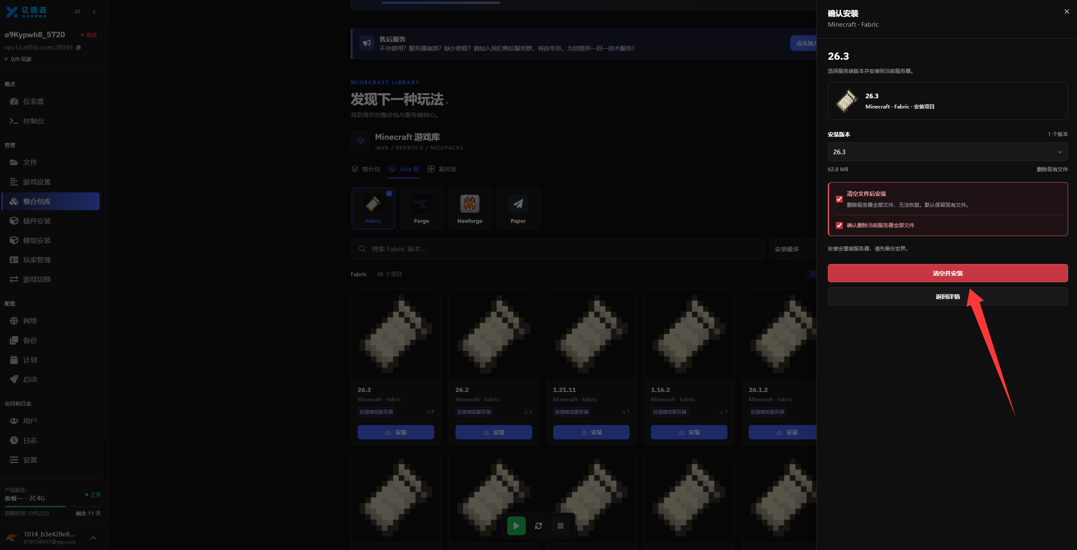Open 插件安装 plugin installer
The image size is (1077, 550).
pyautogui.click(x=51, y=221)
